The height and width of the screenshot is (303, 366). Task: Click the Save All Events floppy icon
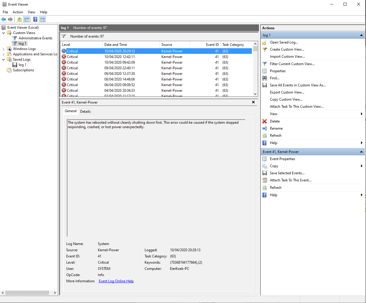(x=265, y=85)
